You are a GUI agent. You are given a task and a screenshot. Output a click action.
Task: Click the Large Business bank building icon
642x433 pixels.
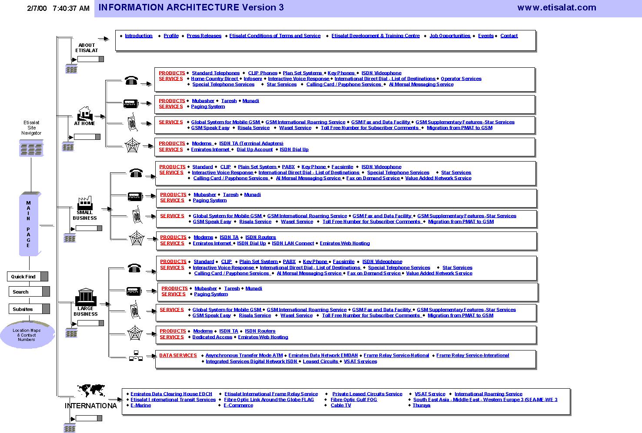(86, 297)
